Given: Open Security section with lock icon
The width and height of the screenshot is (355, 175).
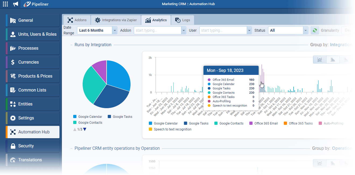Looking at the screenshot, I should click(x=32, y=146).
